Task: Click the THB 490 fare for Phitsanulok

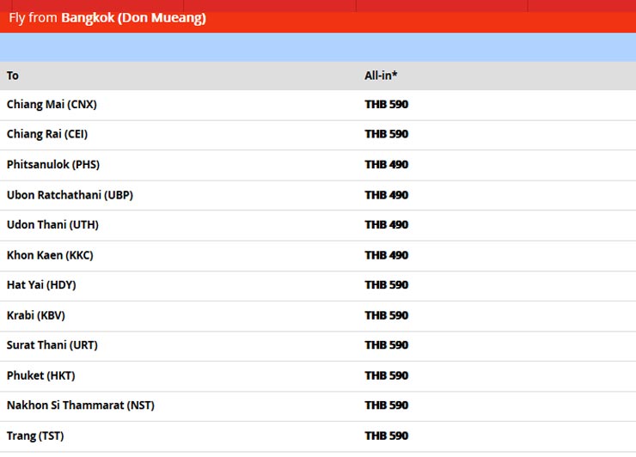Action: 386,165
